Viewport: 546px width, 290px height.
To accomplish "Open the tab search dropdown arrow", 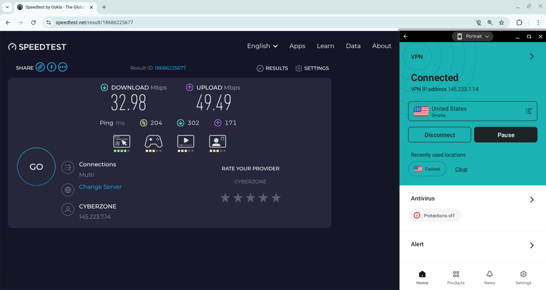I will (7, 7).
